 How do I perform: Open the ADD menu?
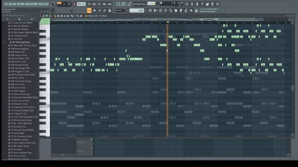click(14, 4)
